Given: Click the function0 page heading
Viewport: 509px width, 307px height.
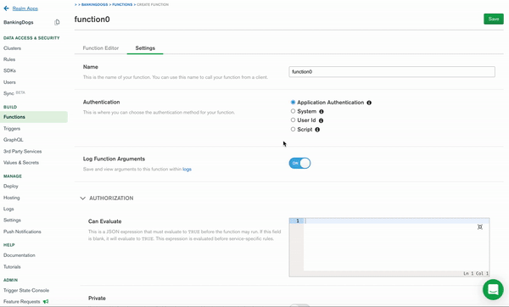Looking at the screenshot, I should pyautogui.click(x=92, y=20).
